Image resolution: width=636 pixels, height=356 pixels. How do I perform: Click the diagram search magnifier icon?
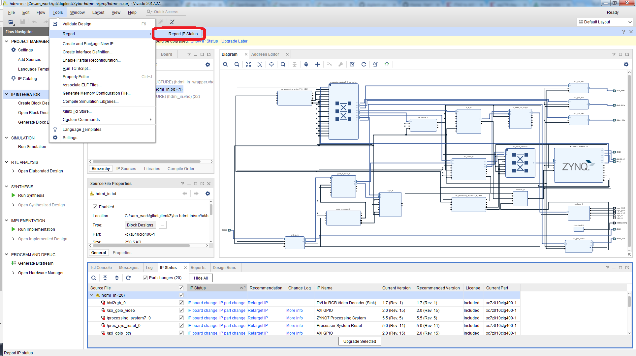coord(283,64)
